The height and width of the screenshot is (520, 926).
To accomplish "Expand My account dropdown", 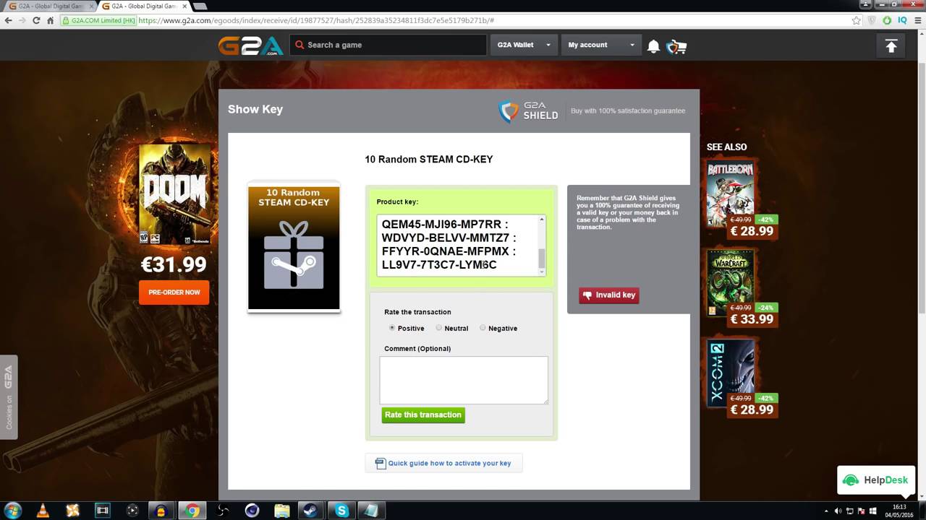I will click(x=602, y=45).
